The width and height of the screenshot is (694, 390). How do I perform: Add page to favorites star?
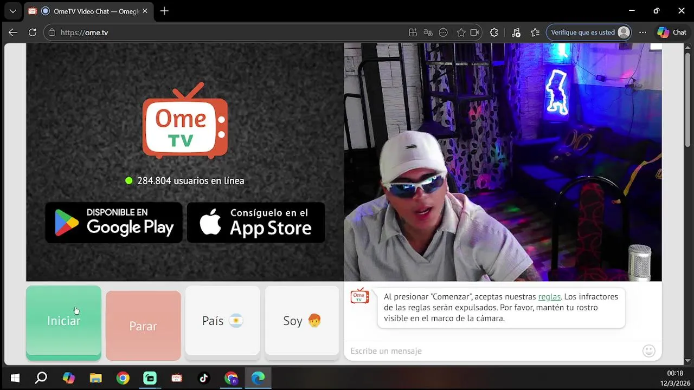click(x=461, y=32)
